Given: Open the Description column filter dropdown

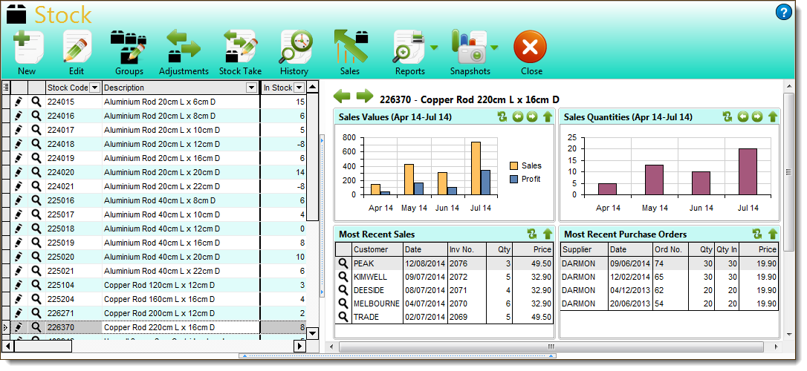Looking at the screenshot, I should point(252,88).
